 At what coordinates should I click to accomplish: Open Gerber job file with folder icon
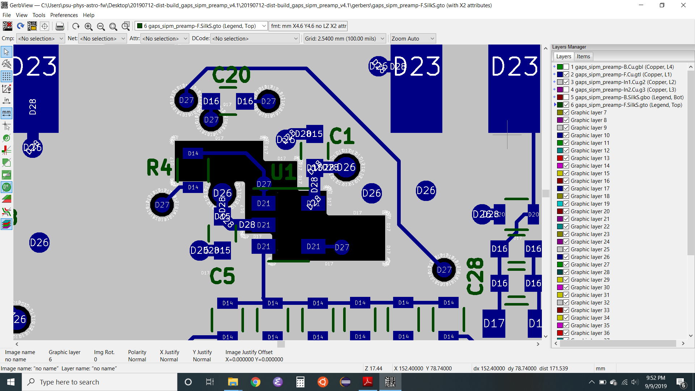click(32, 26)
